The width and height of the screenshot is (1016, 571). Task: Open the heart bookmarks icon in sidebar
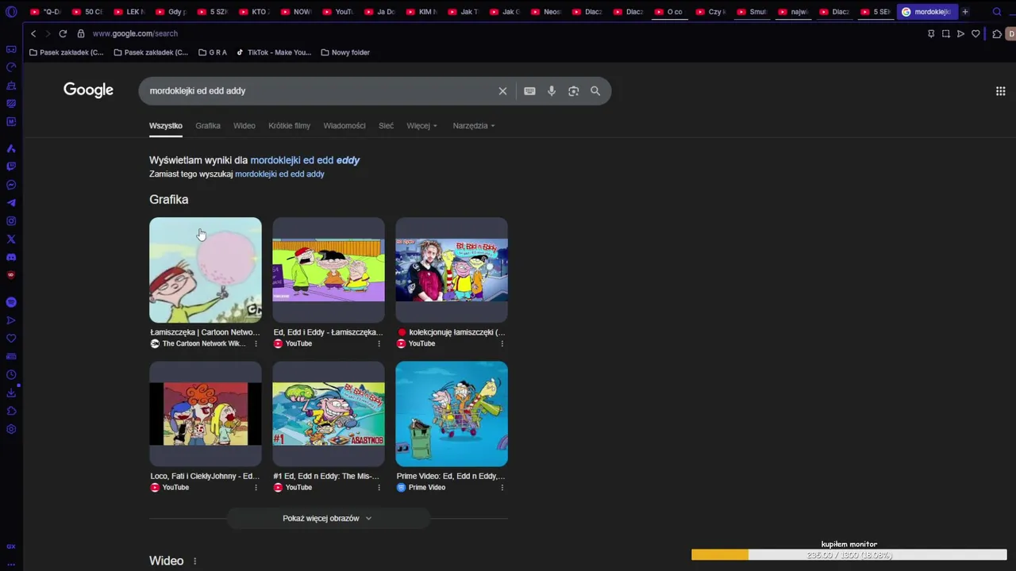pos(11,338)
